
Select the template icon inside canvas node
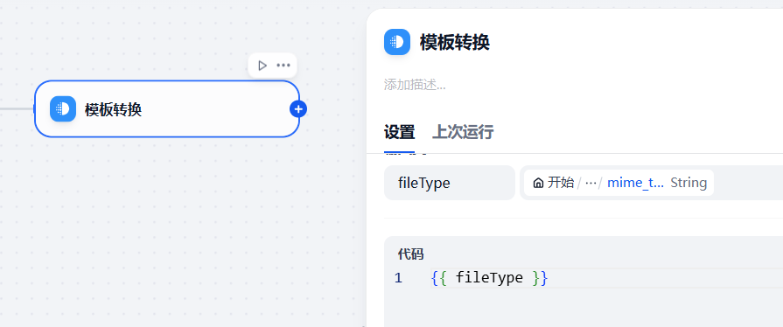pos(63,108)
